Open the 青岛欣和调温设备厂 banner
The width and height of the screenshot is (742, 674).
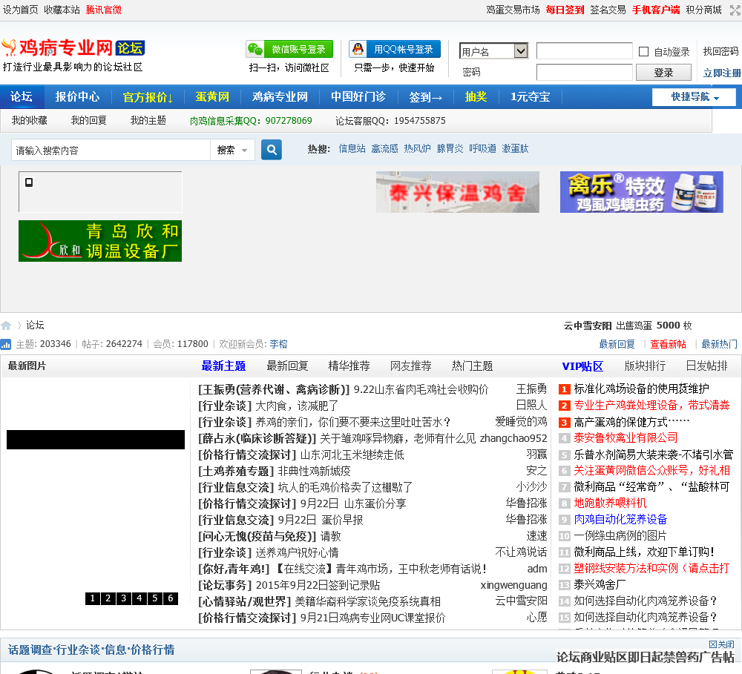click(x=100, y=241)
